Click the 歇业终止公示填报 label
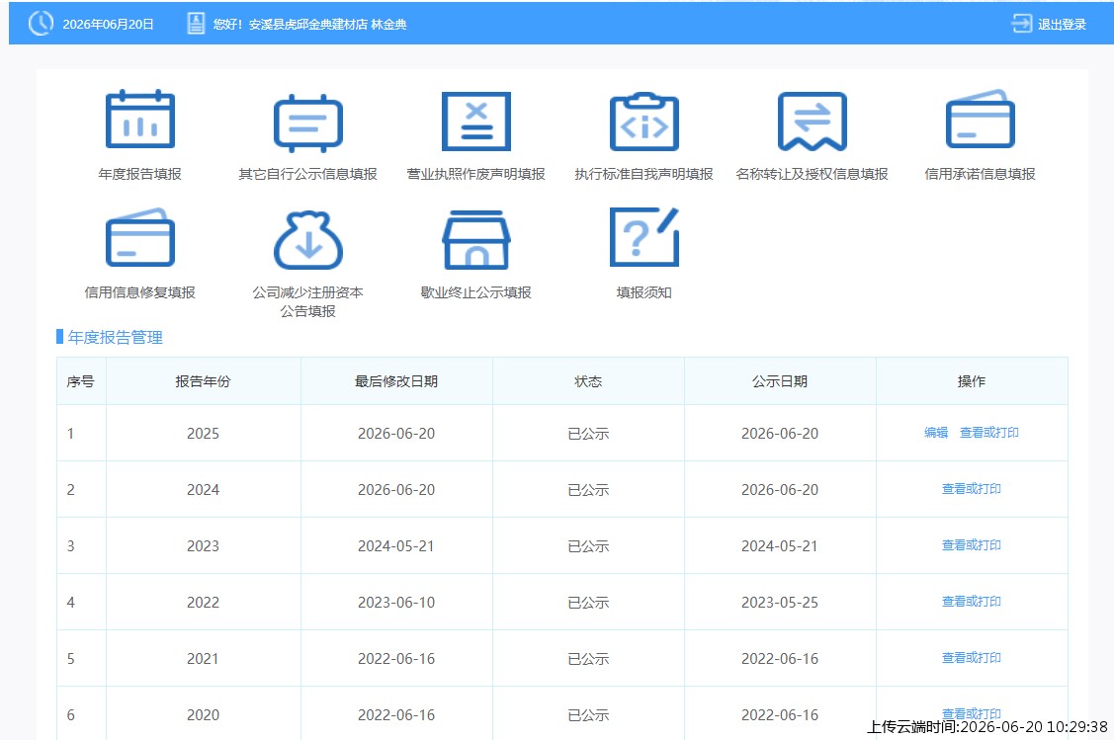The height and width of the screenshot is (740, 1114). click(476, 292)
